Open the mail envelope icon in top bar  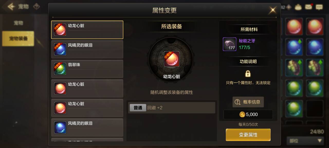308,7
